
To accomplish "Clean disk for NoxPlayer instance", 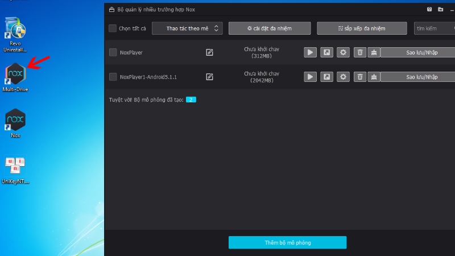I will click(x=374, y=52).
